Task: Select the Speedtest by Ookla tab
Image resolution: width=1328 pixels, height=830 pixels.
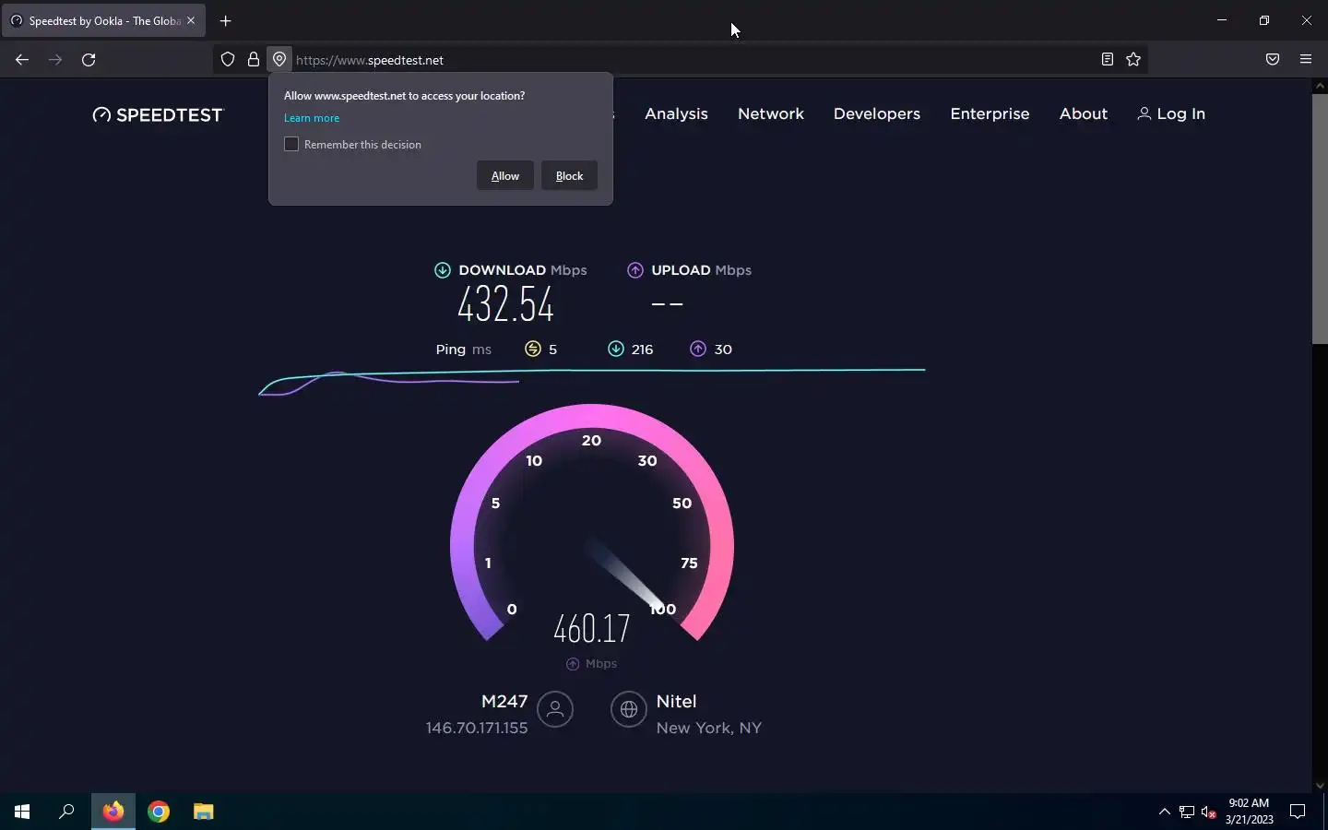Action: 102,20
